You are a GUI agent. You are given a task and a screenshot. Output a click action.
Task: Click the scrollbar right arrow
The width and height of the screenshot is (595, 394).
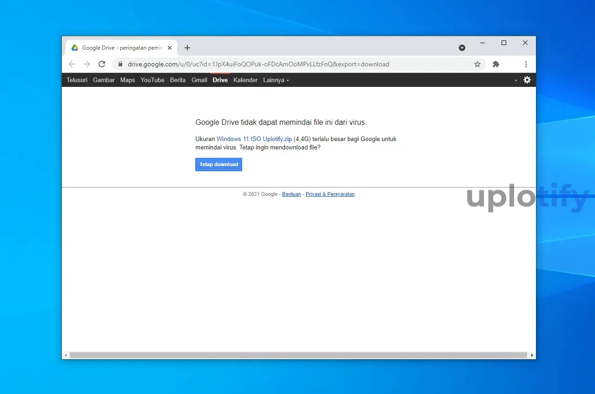(x=532, y=355)
